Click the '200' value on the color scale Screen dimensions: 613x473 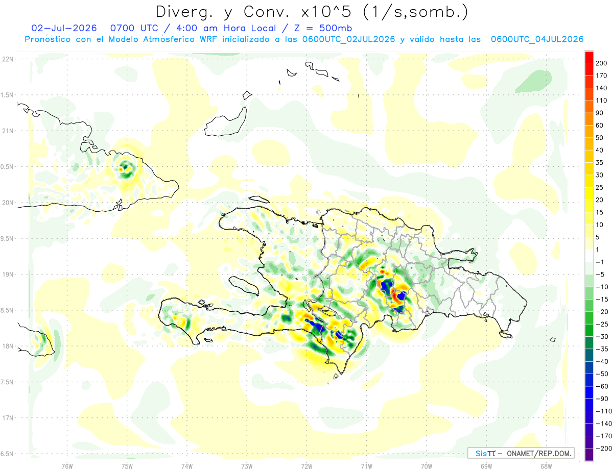601,63
